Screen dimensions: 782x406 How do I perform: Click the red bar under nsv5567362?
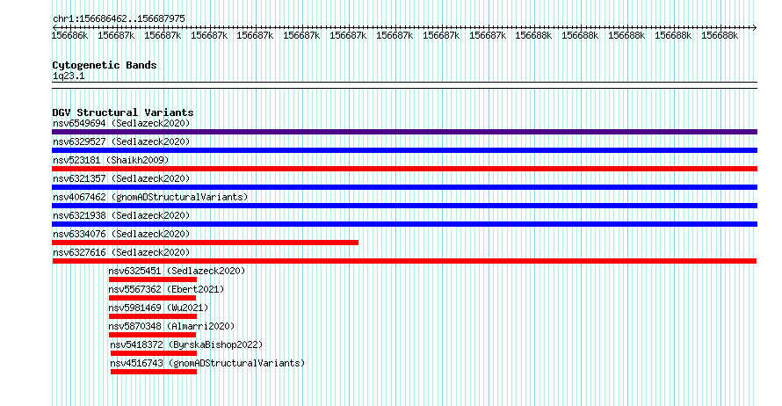[153, 298]
